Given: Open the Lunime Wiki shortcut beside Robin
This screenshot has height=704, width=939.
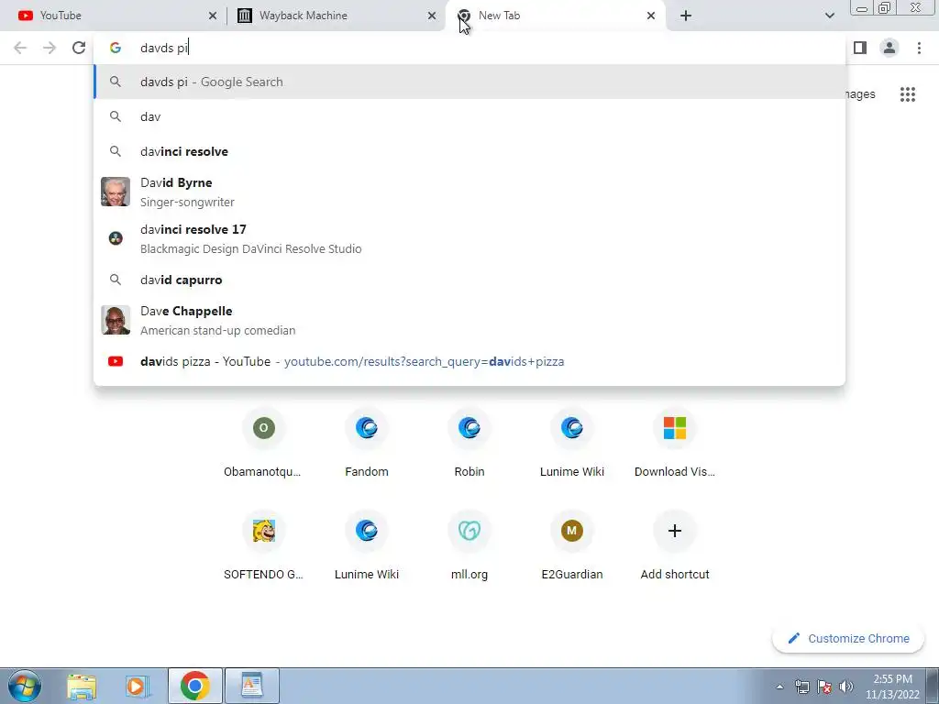Looking at the screenshot, I should pos(572,445).
